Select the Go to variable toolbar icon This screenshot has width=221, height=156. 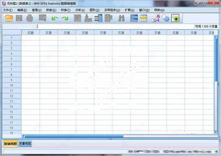click(88, 18)
